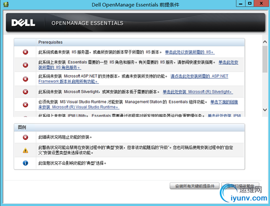Minimize the prerequisites window
Image resolution: width=270 pixels, height=206 pixels.
coord(241,3)
